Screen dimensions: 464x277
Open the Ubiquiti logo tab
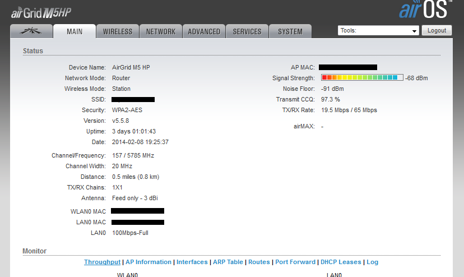(x=31, y=31)
